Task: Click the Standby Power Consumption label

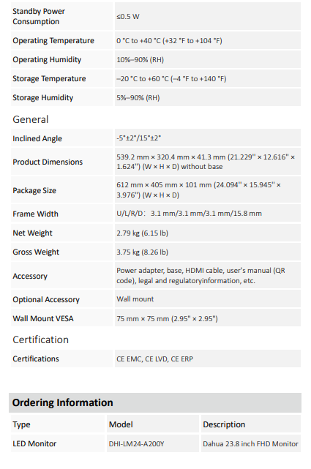Action: (x=39, y=16)
